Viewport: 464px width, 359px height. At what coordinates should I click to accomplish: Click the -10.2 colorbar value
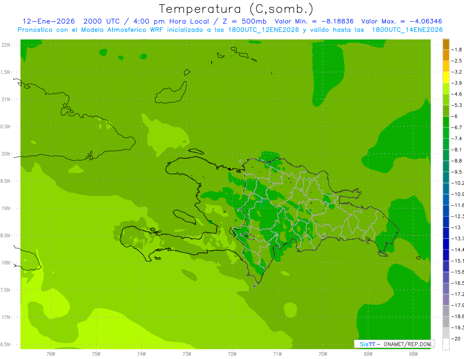(x=457, y=183)
